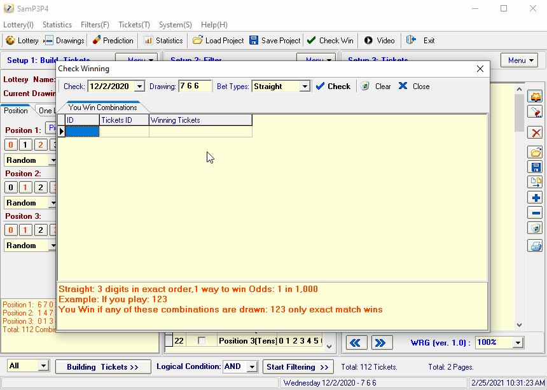Open the System(S) menu
This screenshot has height=390, width=547.
pyautogui.click(x=176, y=25)
